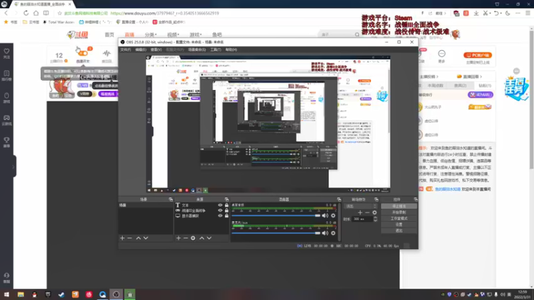Open 排行榜 in Douyu left sidebar
This screenshot has width=534, height=300.
(x=7, y=75)
